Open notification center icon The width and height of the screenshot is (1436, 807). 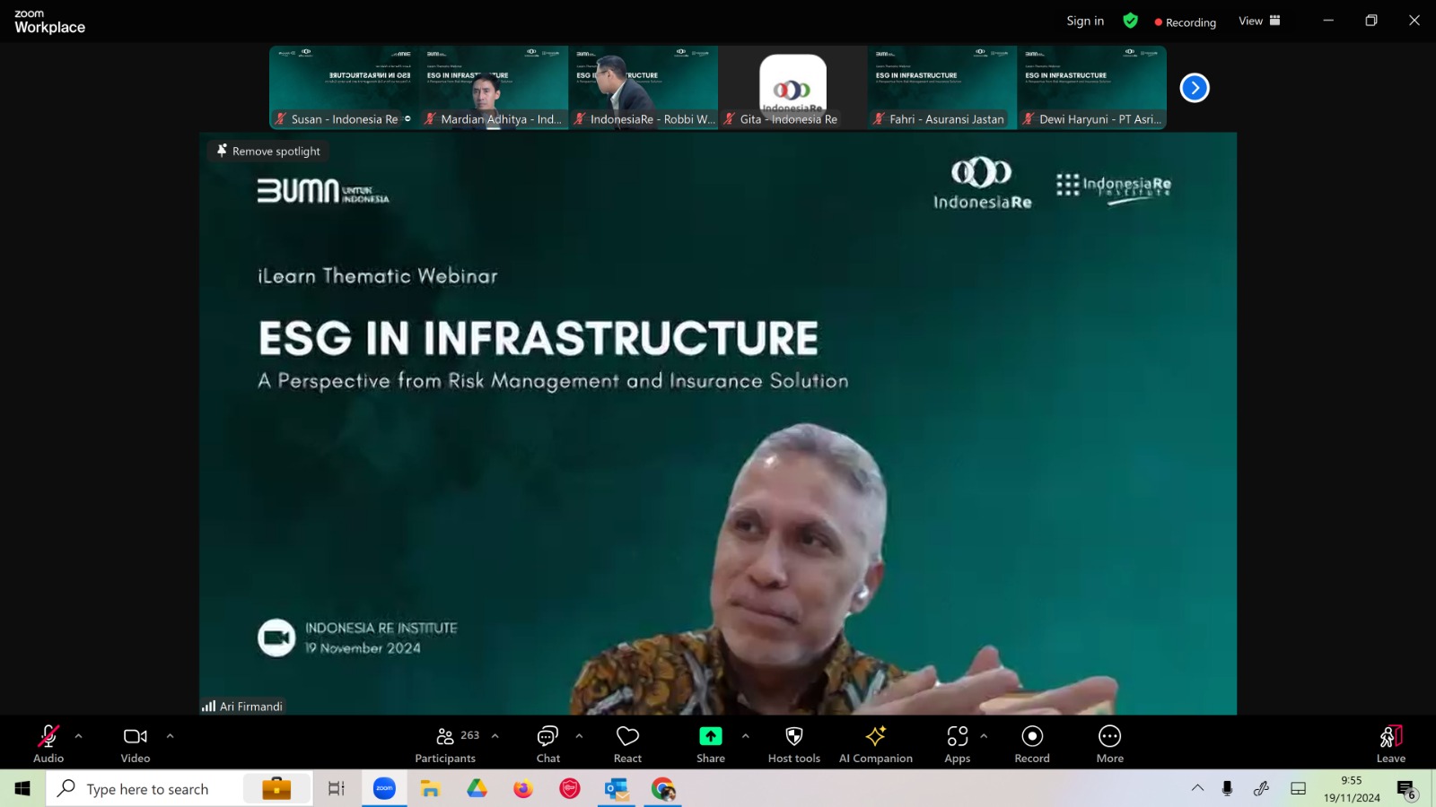(1406, 789)
